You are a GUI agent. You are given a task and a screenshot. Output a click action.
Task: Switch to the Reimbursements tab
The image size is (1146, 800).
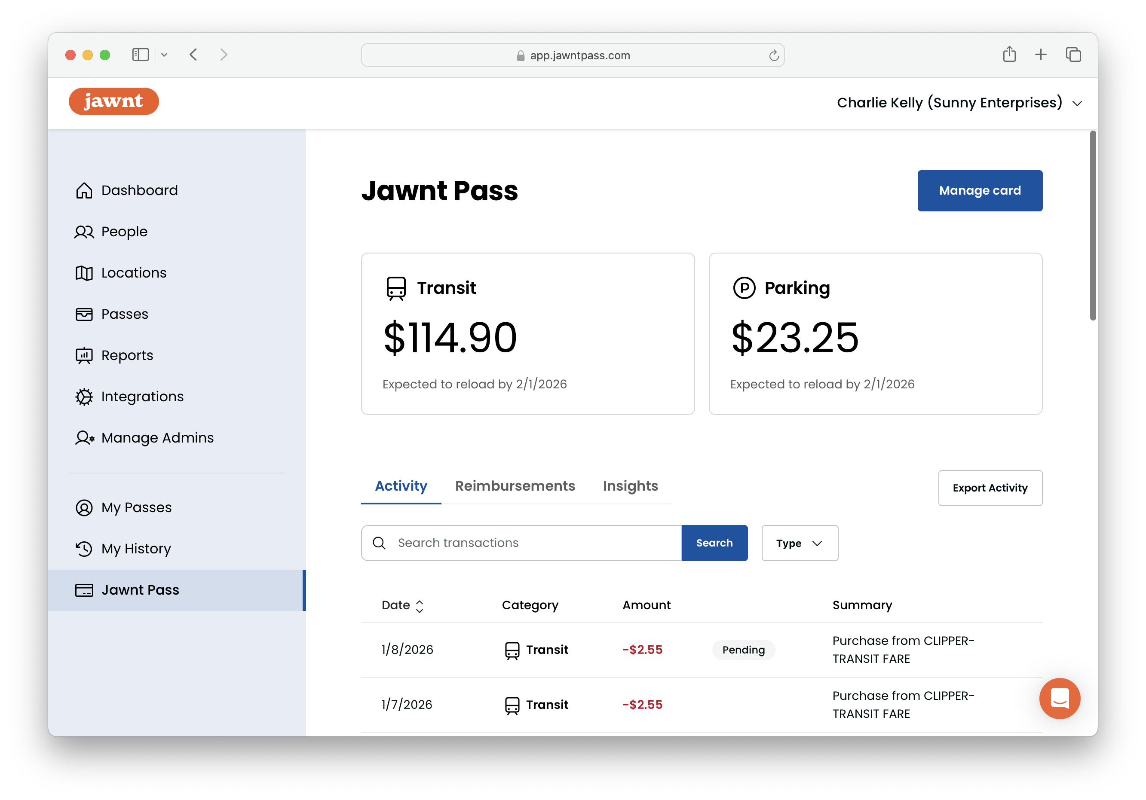515,486
